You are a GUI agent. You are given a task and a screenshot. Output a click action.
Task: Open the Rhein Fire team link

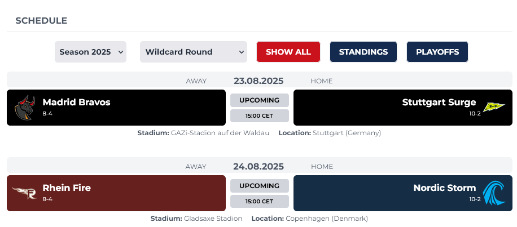click(67, 188)
